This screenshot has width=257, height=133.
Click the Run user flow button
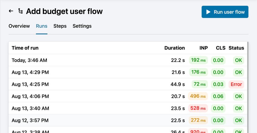pyautogui.click(x=225, y=12)
